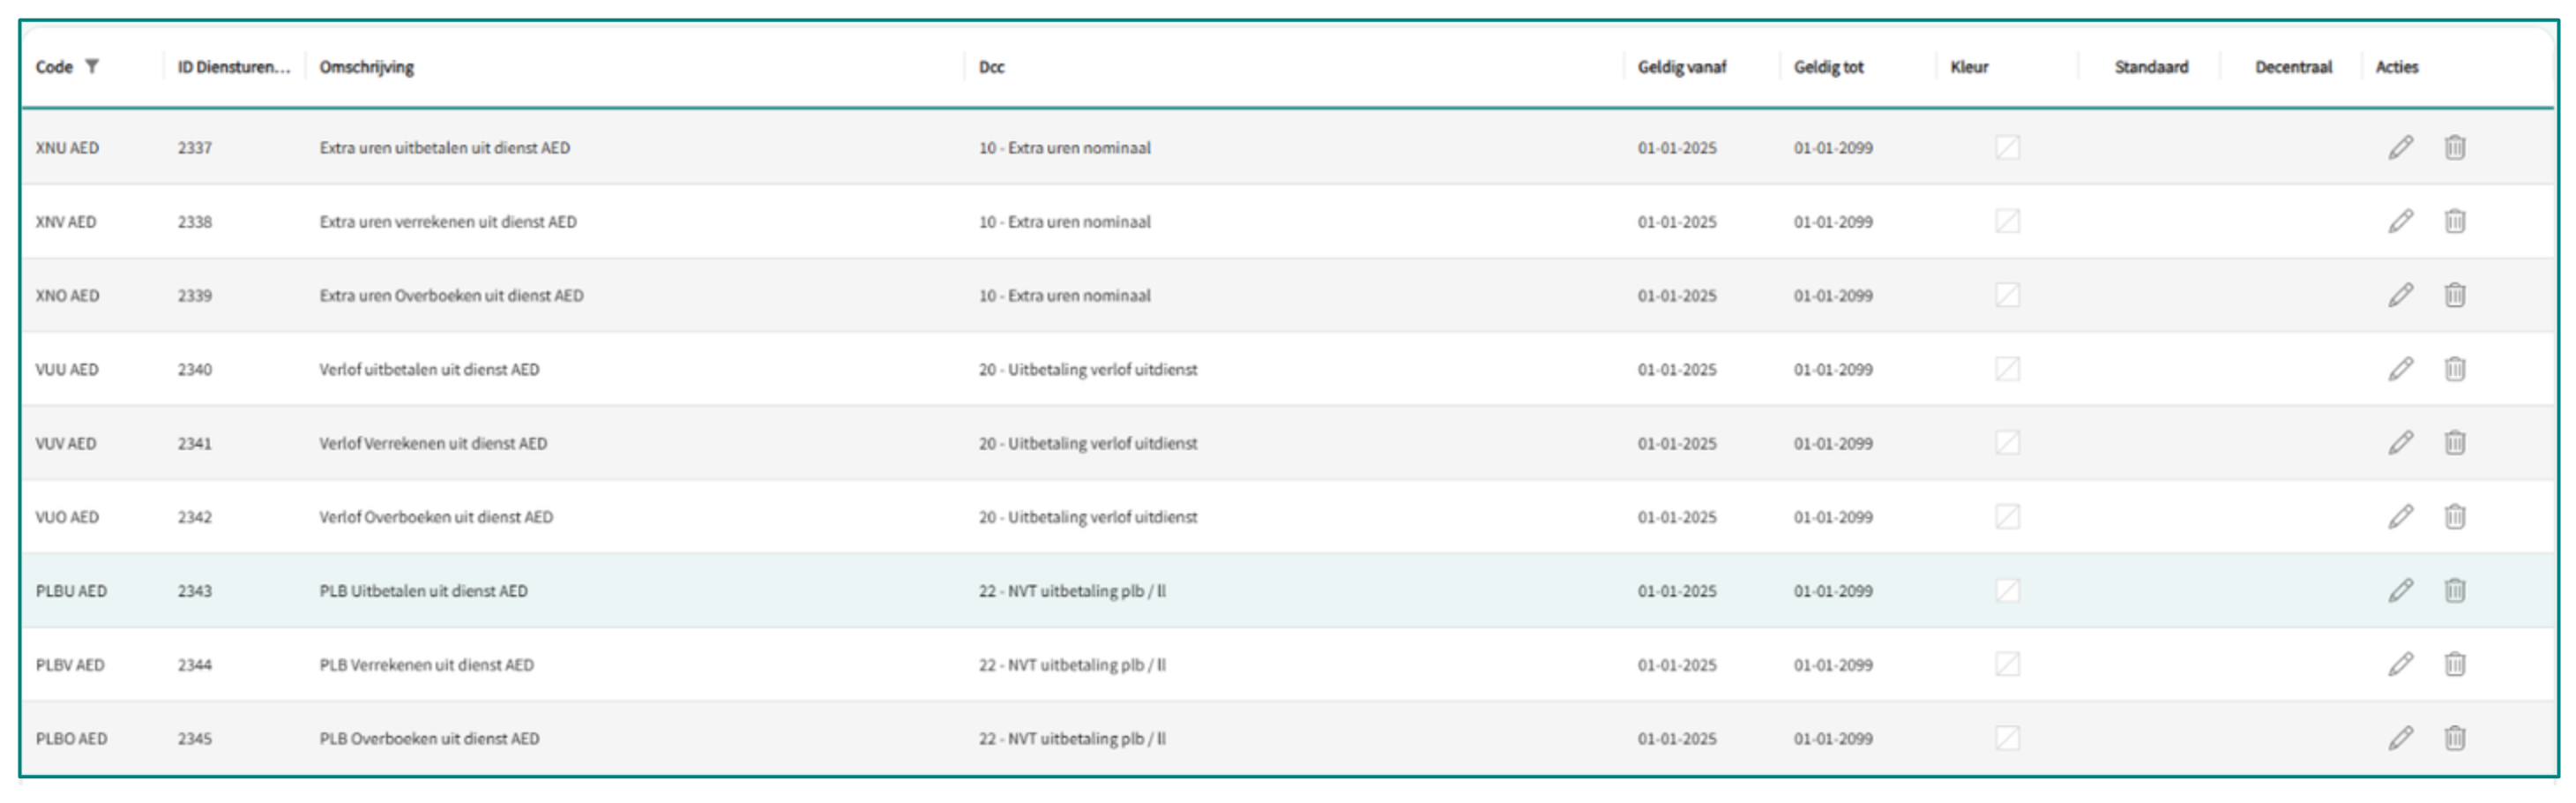Click the filter icon next to Code
The width and height of the screenshot is (2576, 803).
(92, 67)
